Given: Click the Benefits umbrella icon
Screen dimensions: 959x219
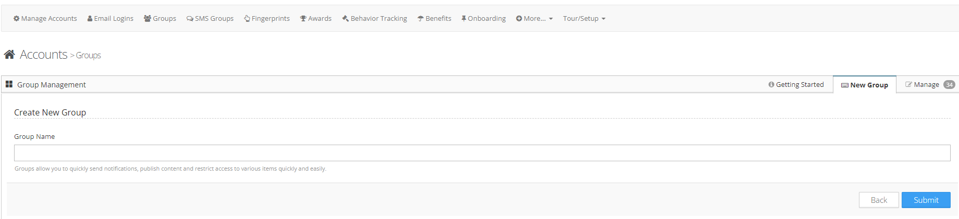Looking at the screenshot, I should click(x=421, y=19).
